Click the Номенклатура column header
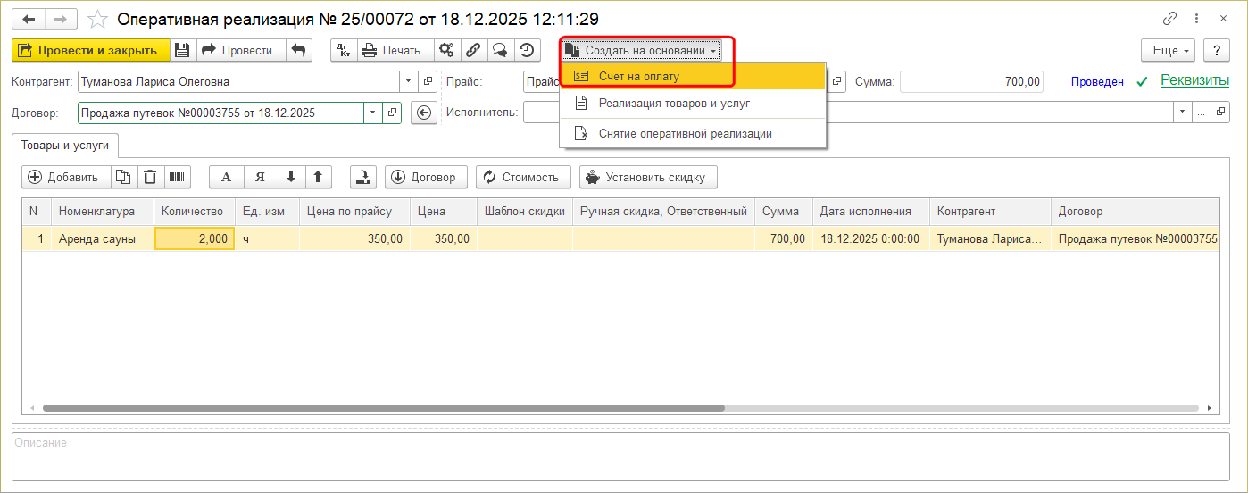This screenshot has width=1248, height=493. pos(103,212)
